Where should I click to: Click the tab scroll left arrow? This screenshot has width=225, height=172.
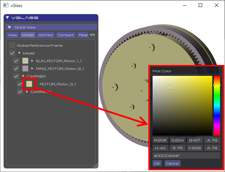(91, 35)
